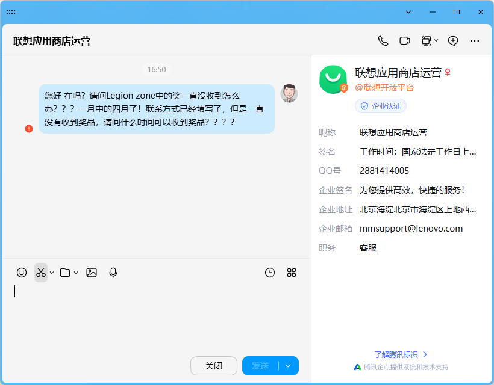Click the 发送 send button

(260, 366)
